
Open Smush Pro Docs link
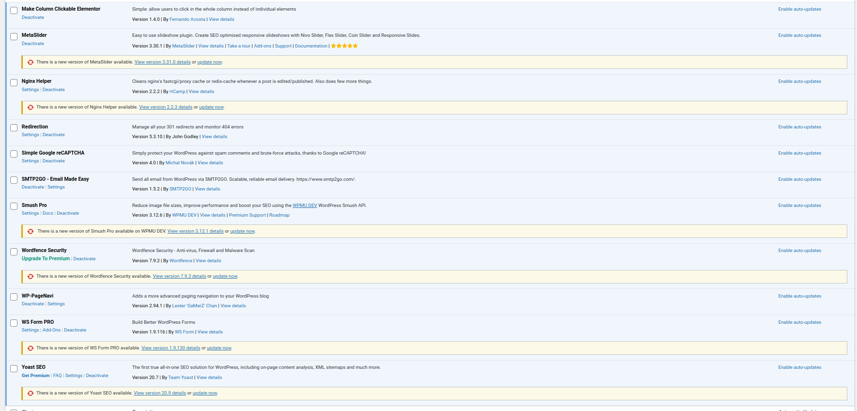(x=48, y=213)
